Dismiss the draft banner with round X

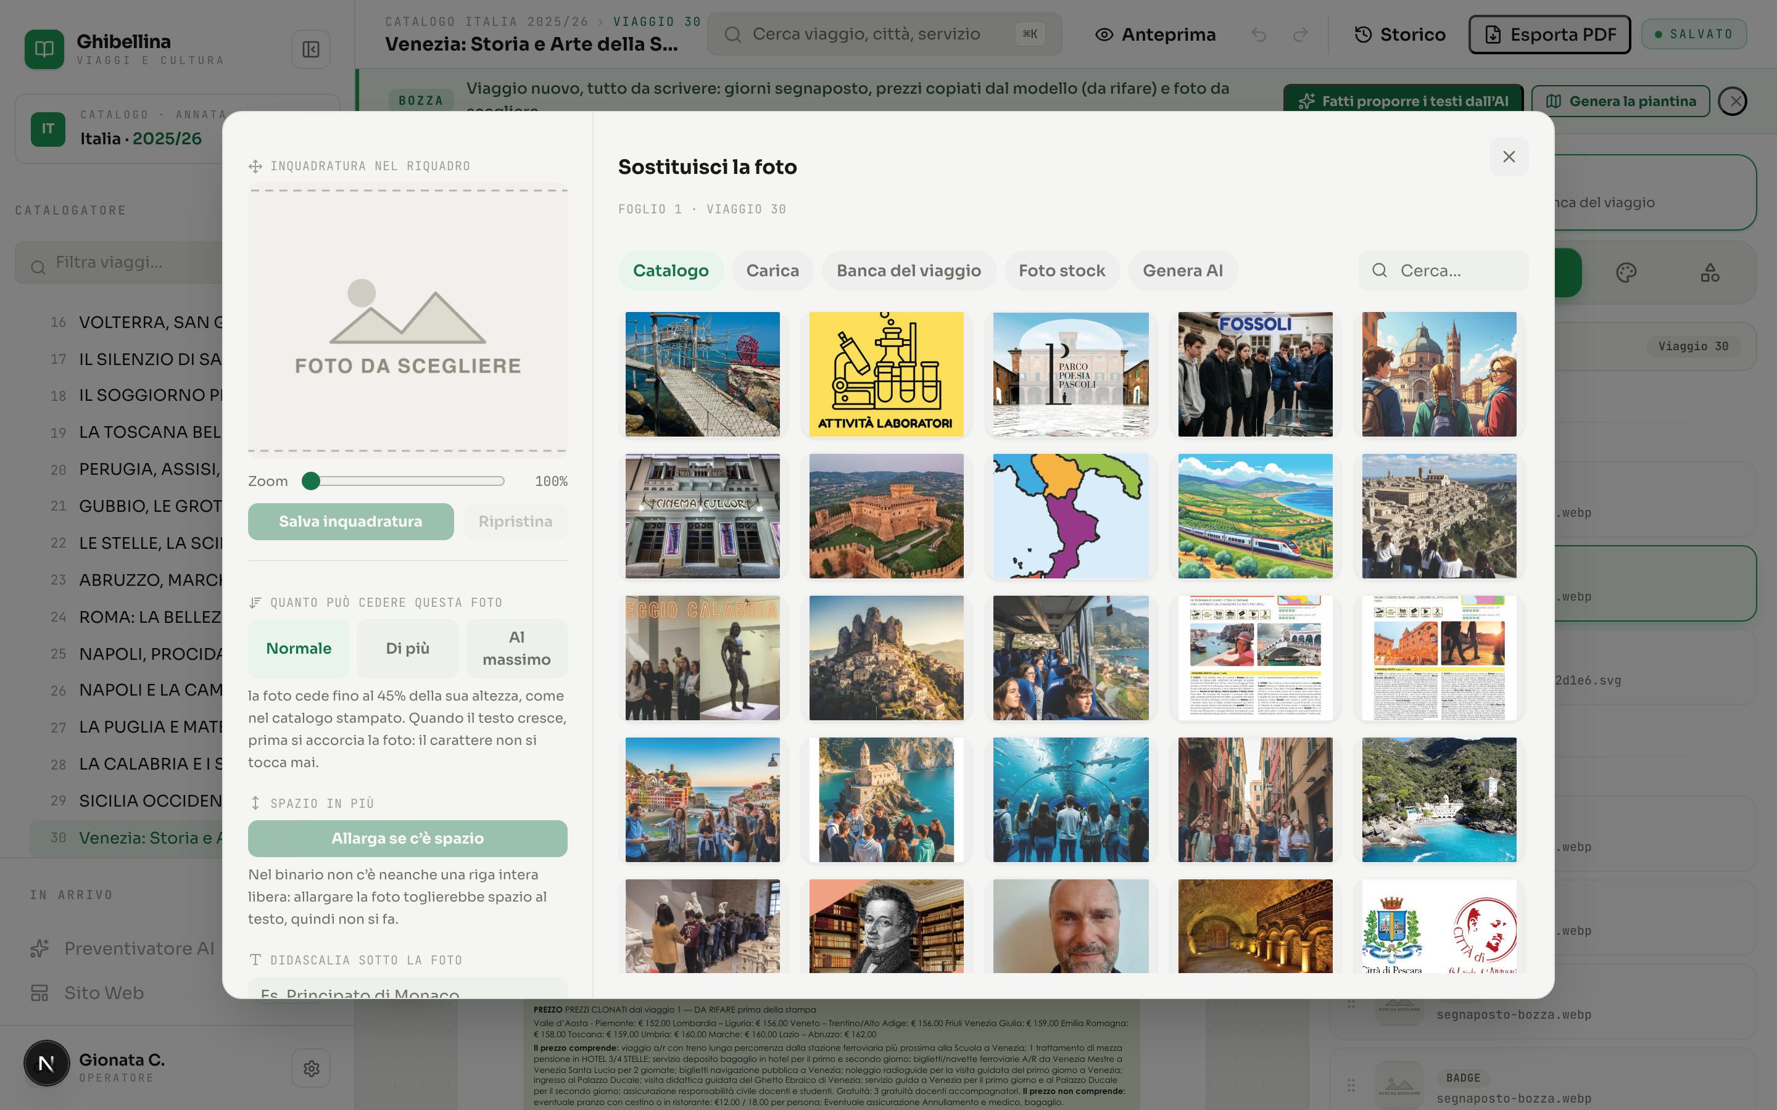(x=1734, y=101)
